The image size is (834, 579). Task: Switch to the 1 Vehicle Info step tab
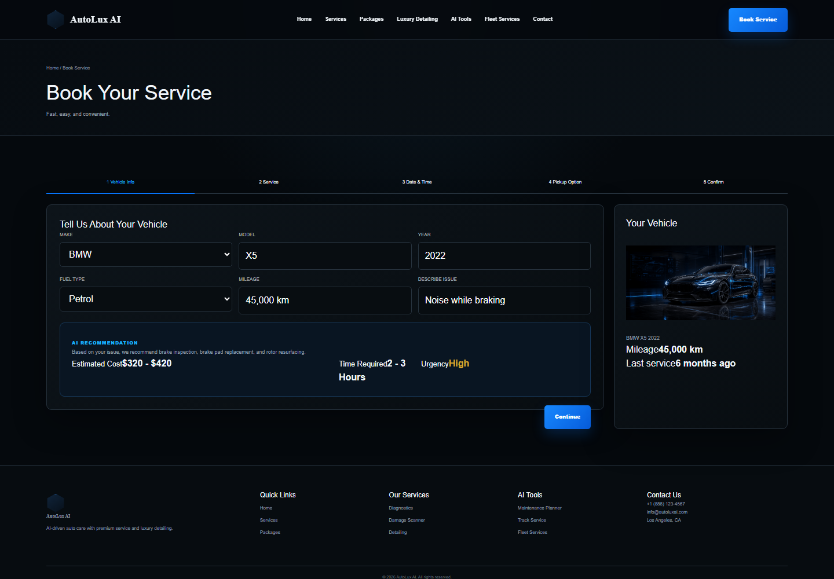click(x=120, y=182)
